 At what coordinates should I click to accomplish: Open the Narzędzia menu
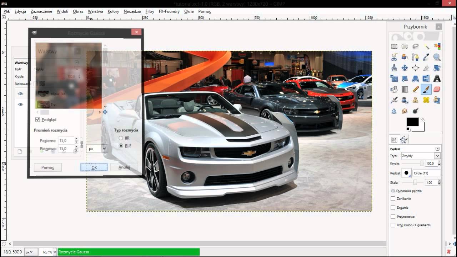[132, 11]
